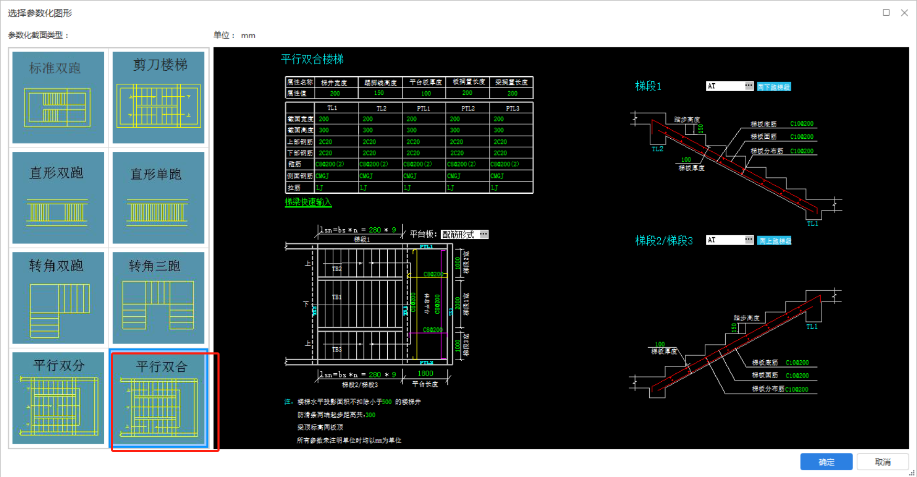The width and height of the screenshot is (917, 477).
Task: Pick the 转角三跑 stair type
Action: (158, 298)
